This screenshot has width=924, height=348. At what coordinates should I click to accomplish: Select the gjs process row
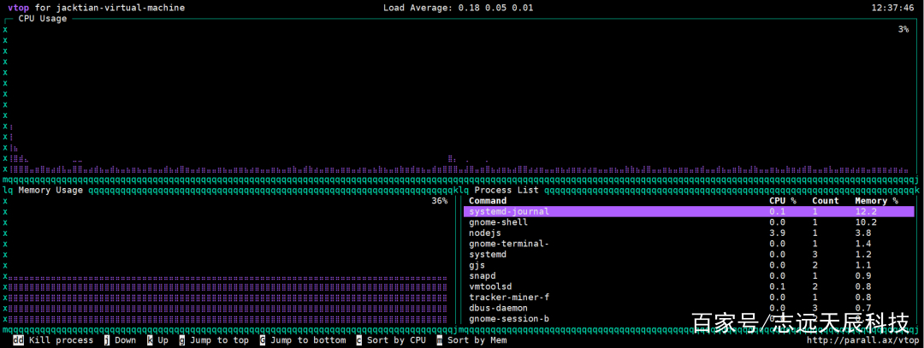pyautogui.click(x=689, y=265)
